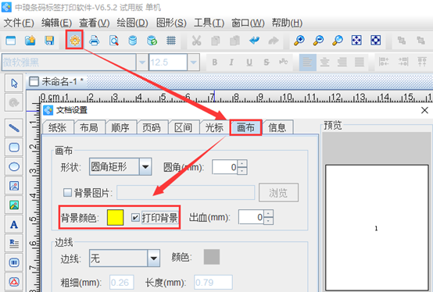Screen dimensions: 433x292
Task: Open the 形状 shape dropdown
Action: tap(145, 166)
